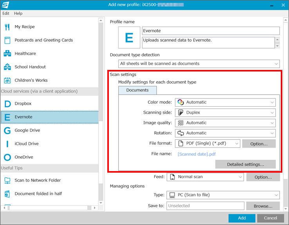Click the Add button
Screen dimensions: 289x225
coord(242,218)
